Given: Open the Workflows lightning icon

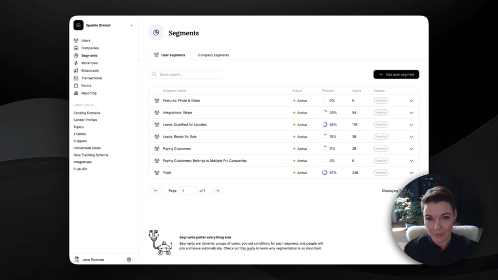Looking at the screenshot, I should pos(76,63).
